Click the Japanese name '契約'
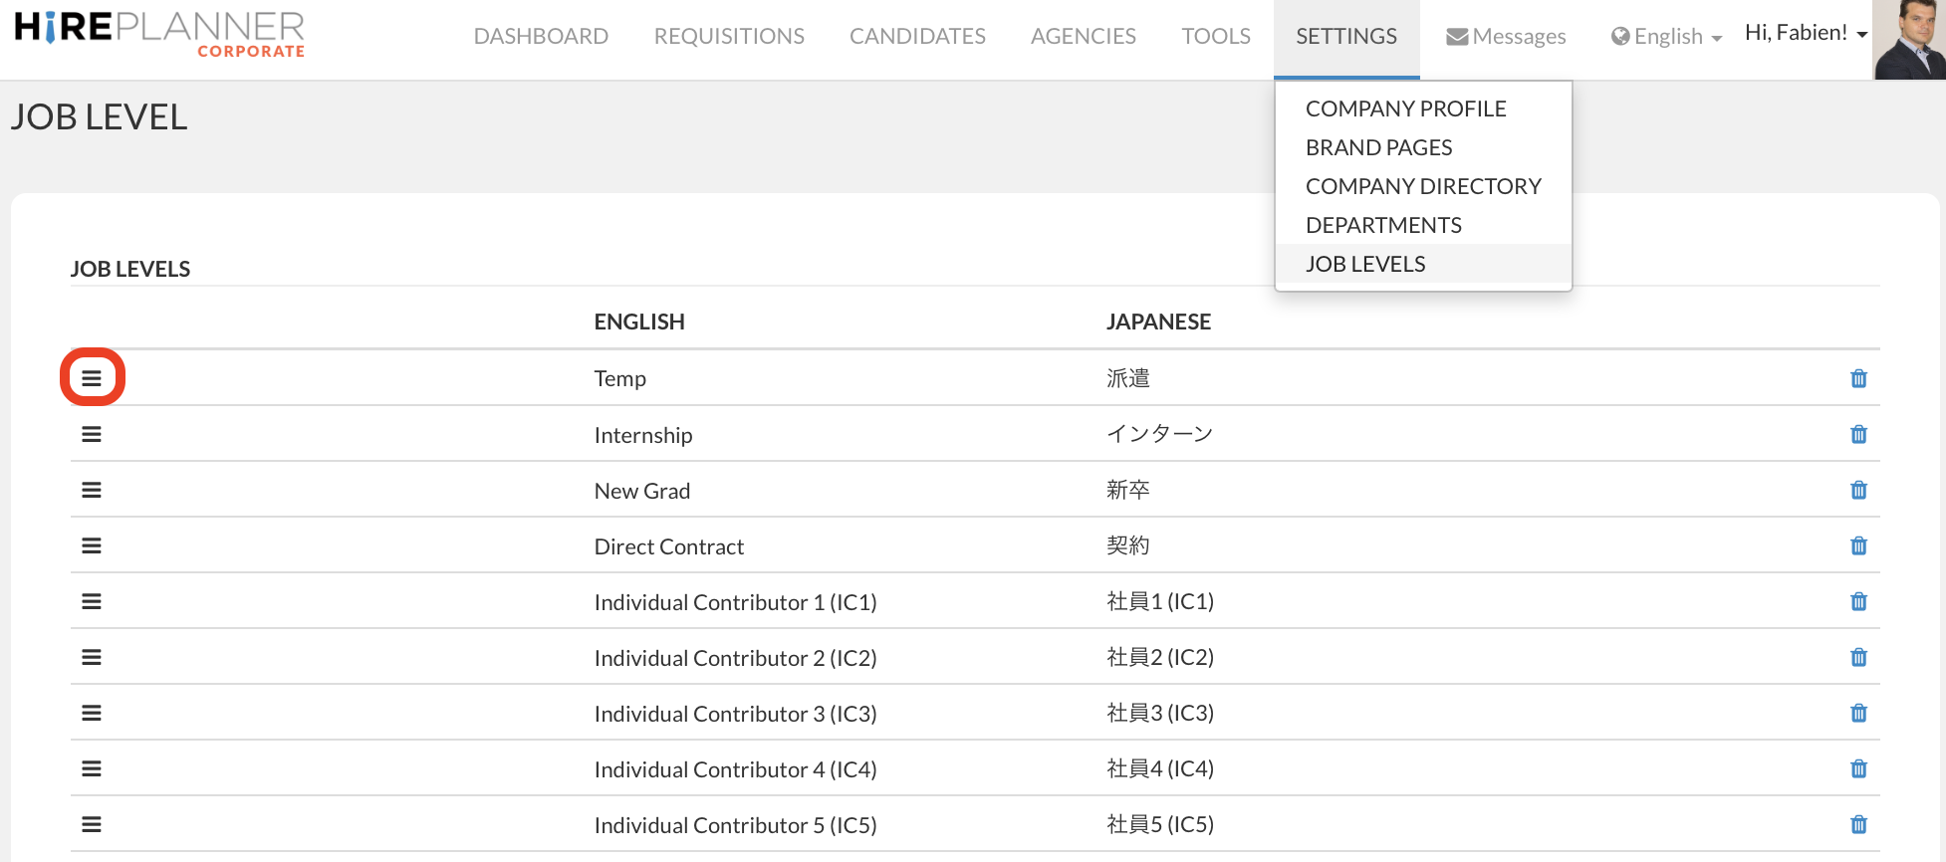The width and height of the screenshot is (1946, 862). [x=1127, y=545]
